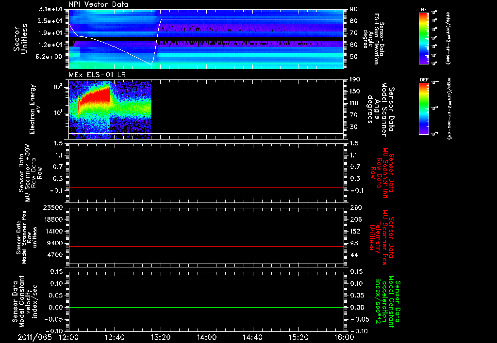This screenshot has height=343, width=497.
Task: Click the red "MU Scanner Inh Raw Data" axis title
Action: [x=382, y=173]
